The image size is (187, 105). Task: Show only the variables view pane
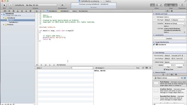(x=143, y=68)
